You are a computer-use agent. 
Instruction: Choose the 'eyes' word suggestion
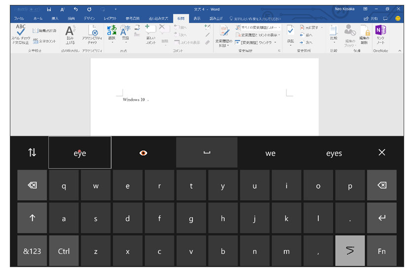tap(334, 153)
